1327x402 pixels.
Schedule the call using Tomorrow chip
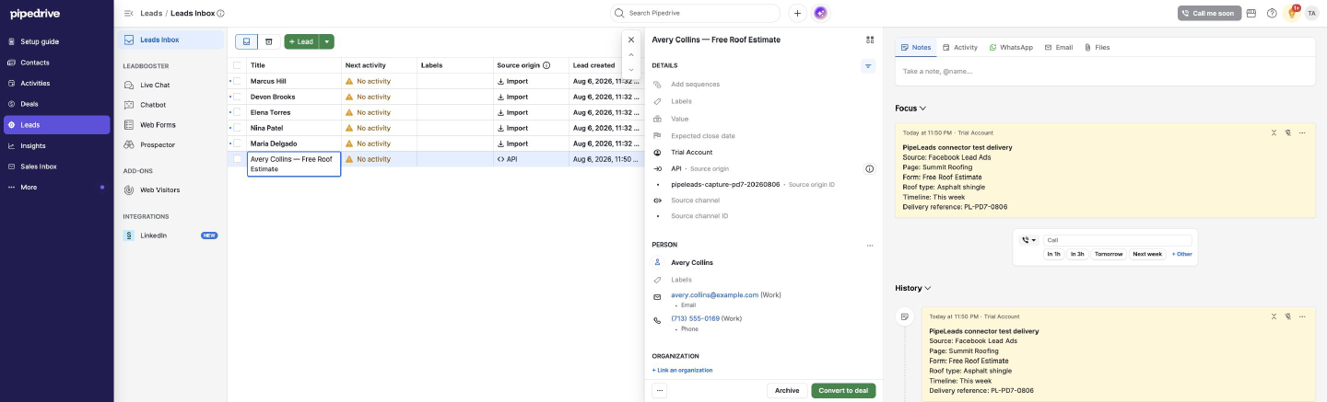[x=1110, y=254]
